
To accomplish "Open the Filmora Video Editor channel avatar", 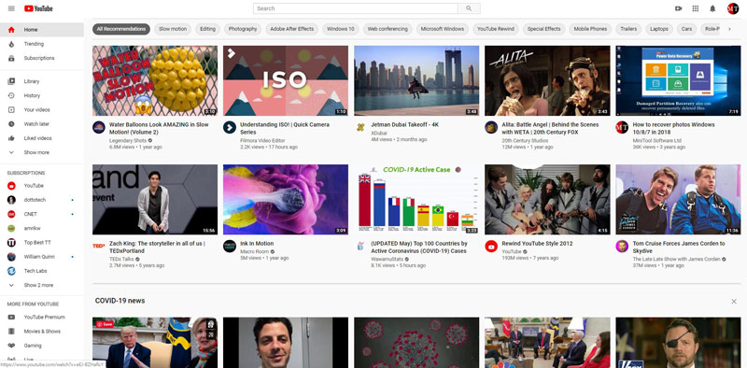I will pos(230,127).
